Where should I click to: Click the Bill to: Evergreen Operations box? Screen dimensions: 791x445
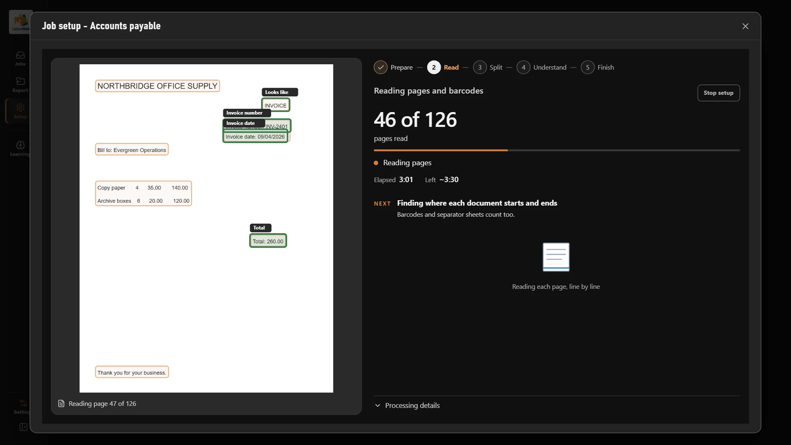click(132, 150)
